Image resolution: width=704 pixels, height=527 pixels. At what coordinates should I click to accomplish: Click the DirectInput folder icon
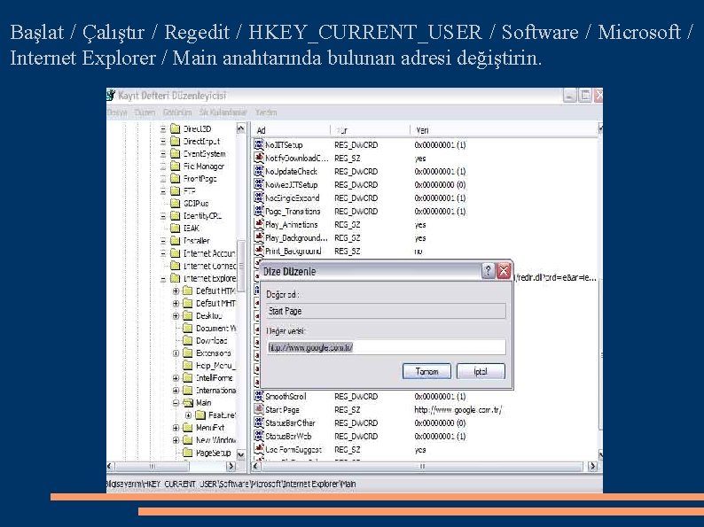pos(175,142)
